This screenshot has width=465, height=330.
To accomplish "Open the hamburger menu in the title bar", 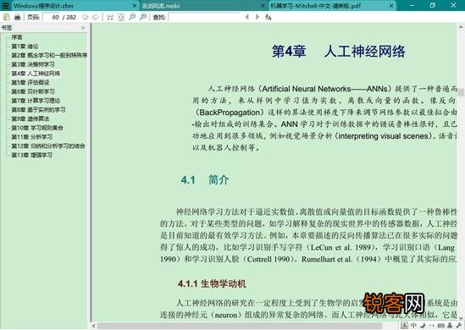I will (x=5, y=5).
